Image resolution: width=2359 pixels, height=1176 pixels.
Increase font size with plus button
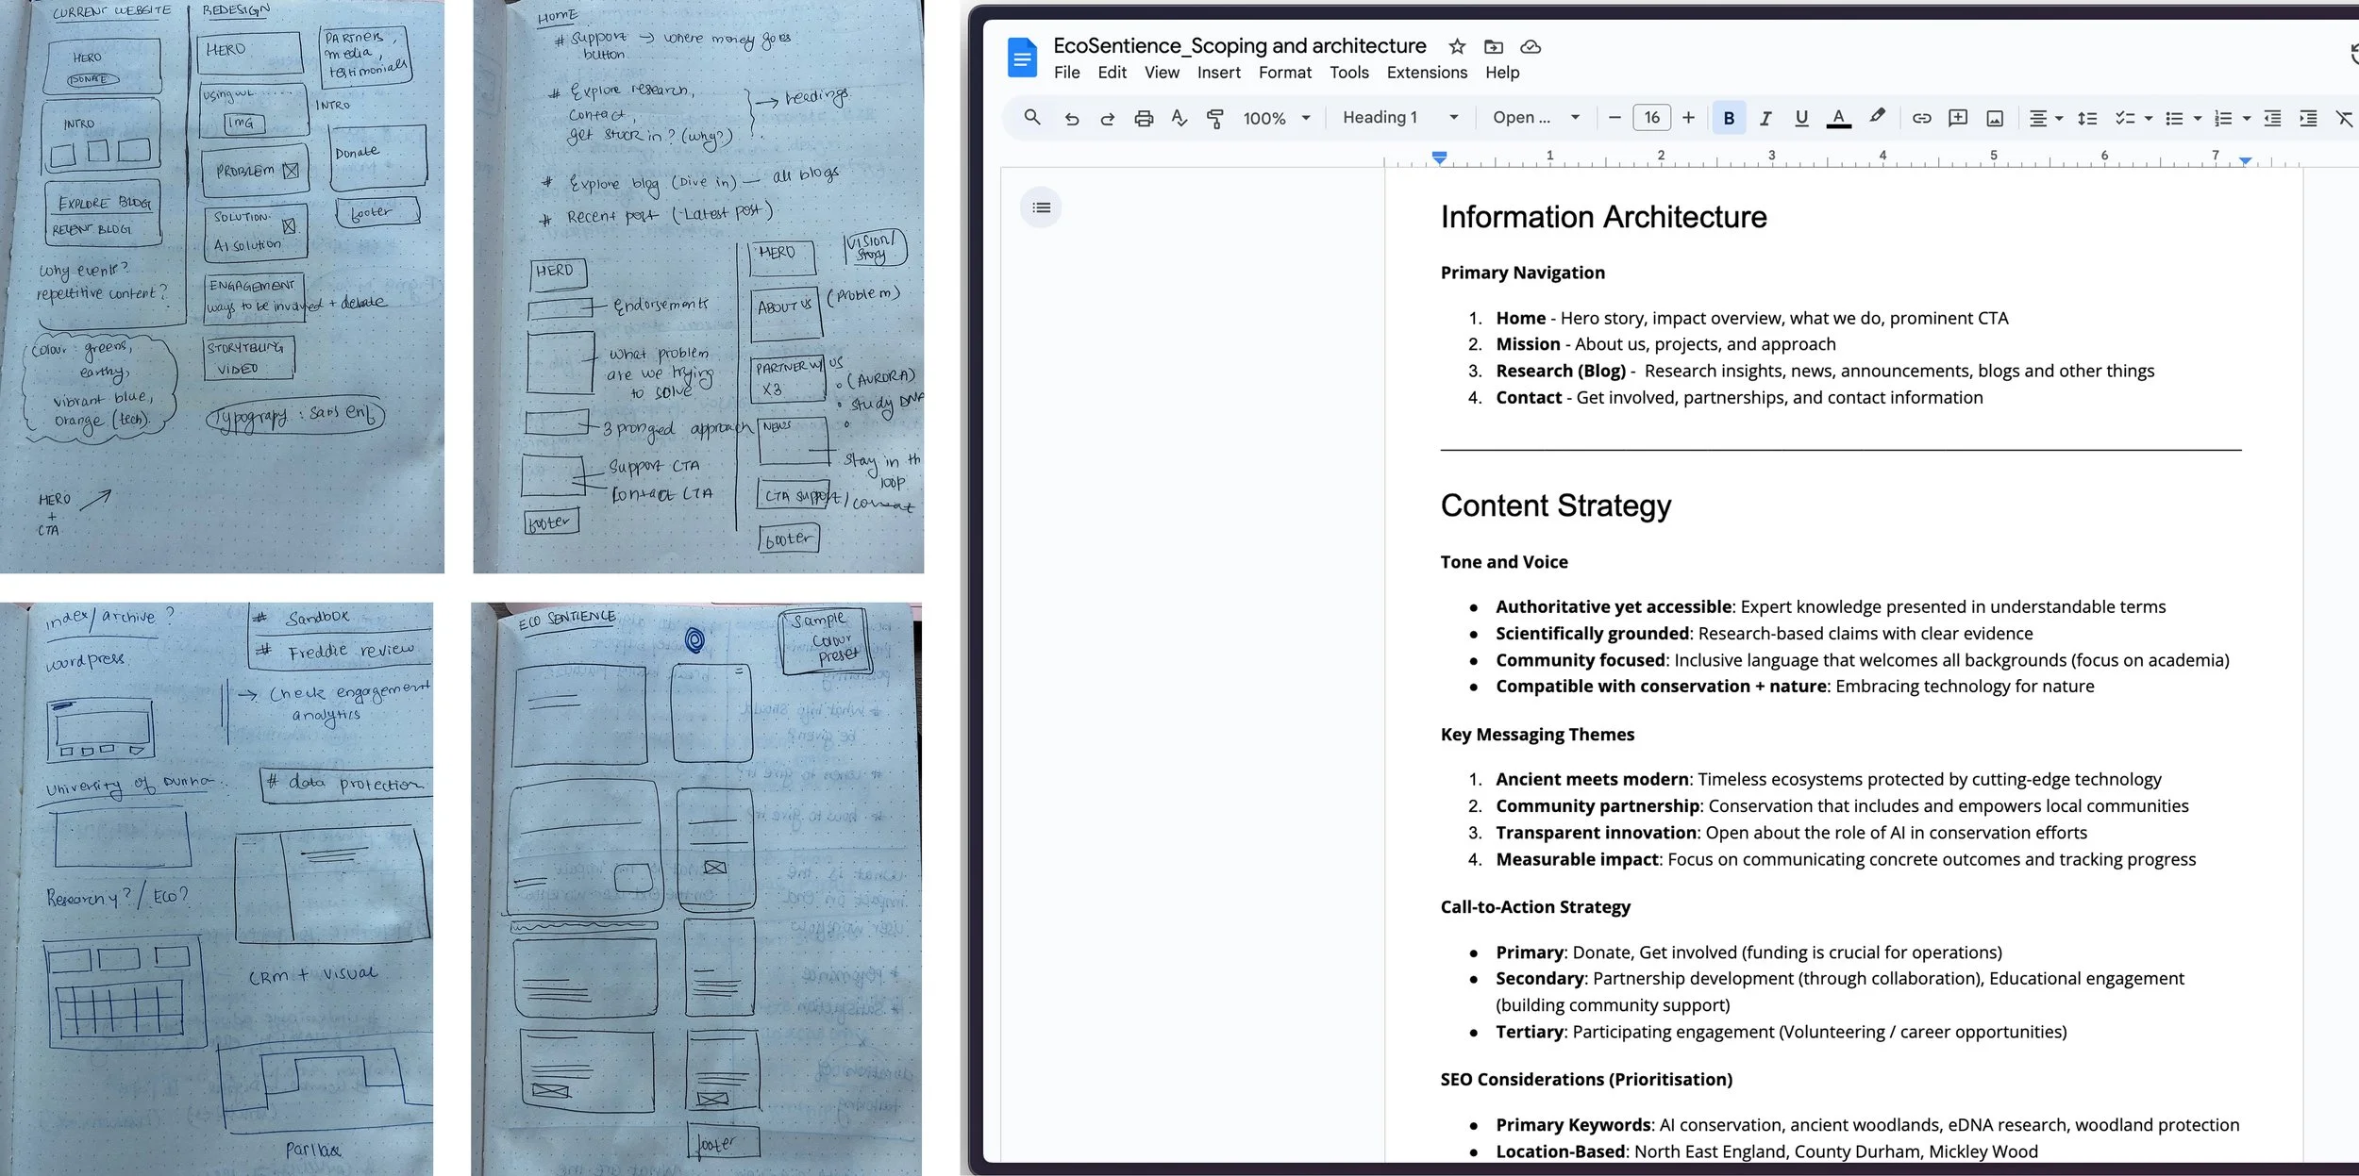coord(1688,117)
